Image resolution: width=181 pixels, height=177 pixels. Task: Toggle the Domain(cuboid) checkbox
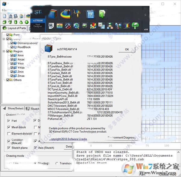pos(12,43)
